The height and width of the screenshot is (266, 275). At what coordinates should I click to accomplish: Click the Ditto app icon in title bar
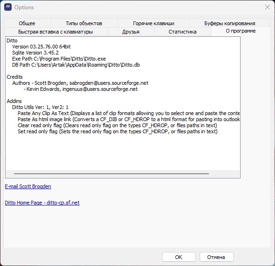[x=8, y=7]
